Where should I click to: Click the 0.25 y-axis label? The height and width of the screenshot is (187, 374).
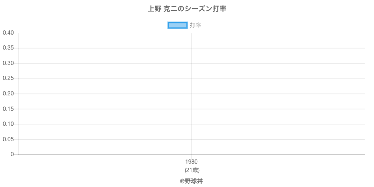point(8,79)
